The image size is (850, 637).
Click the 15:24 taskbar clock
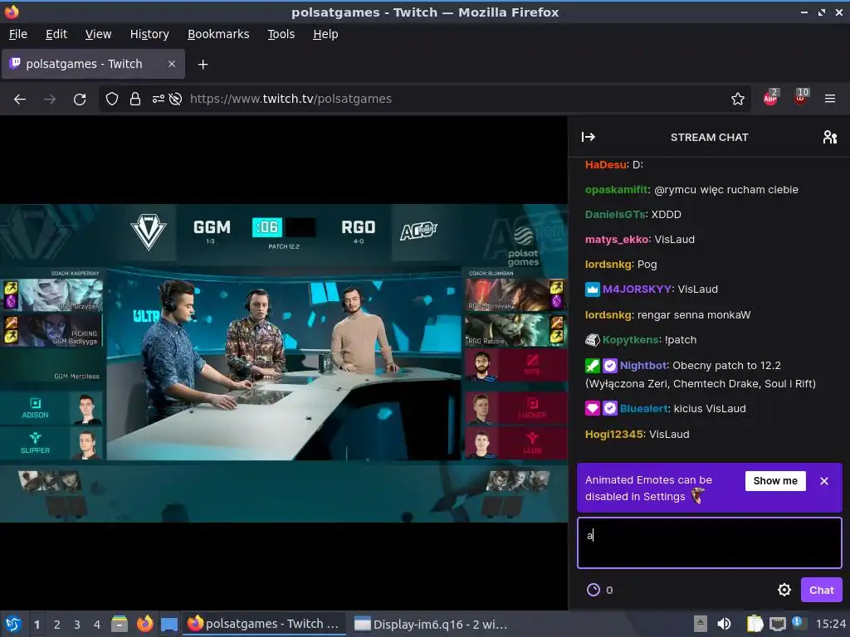[x=830, y=625]
